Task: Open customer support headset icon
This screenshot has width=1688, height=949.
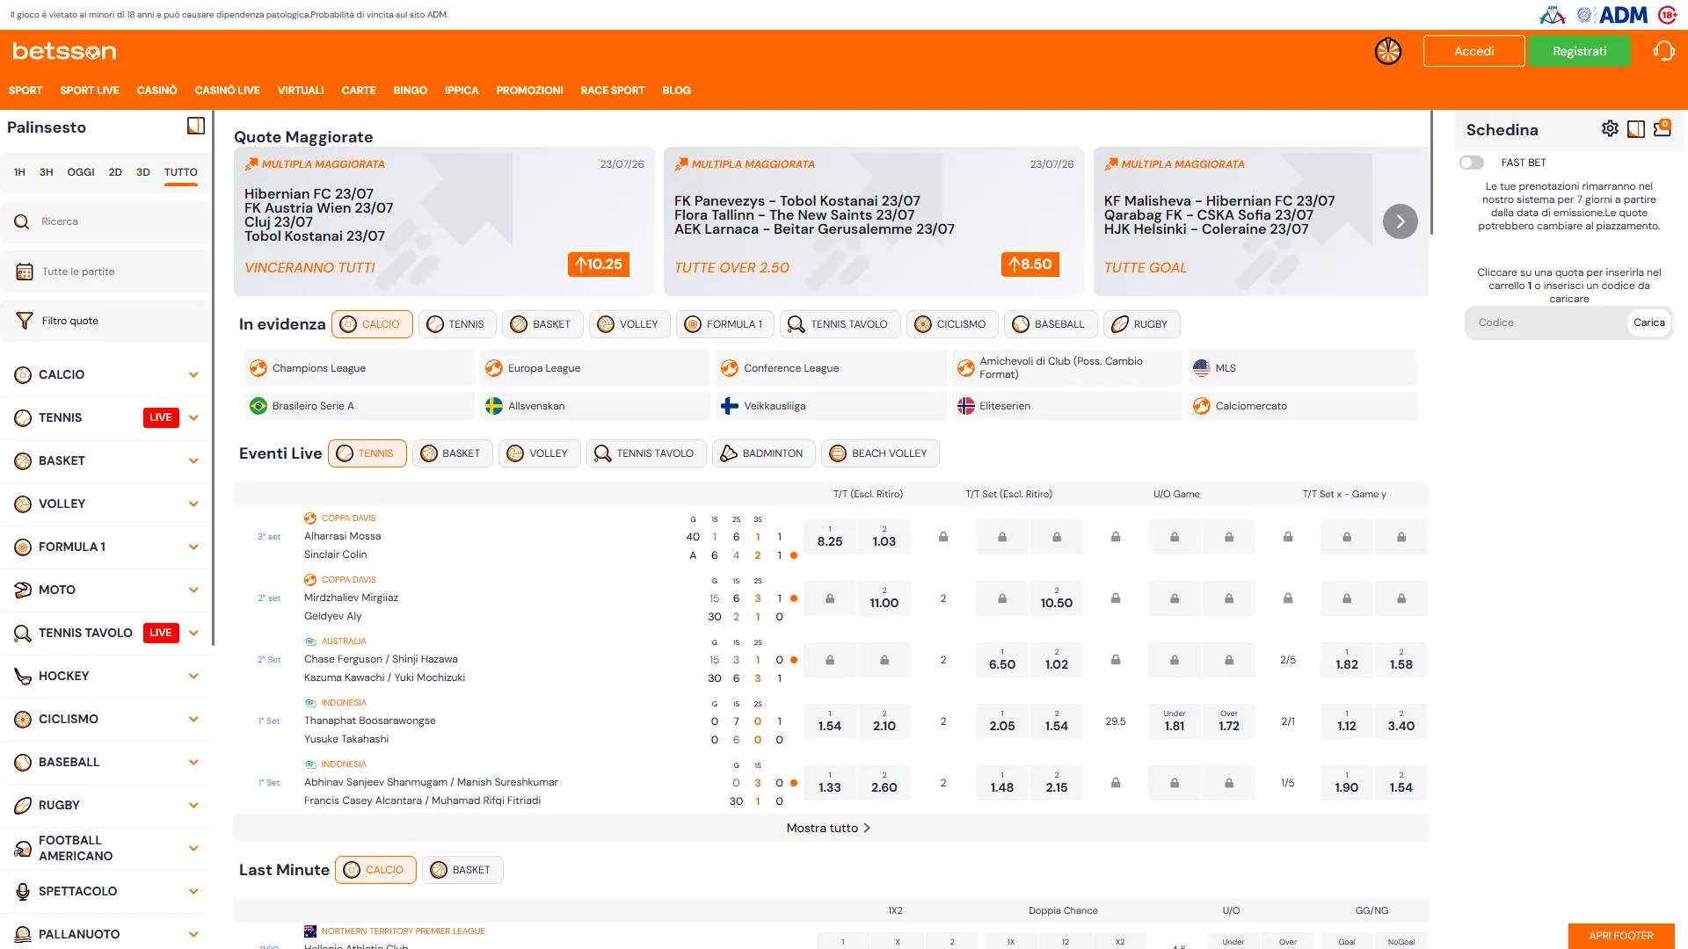Action: [1663, 51]
